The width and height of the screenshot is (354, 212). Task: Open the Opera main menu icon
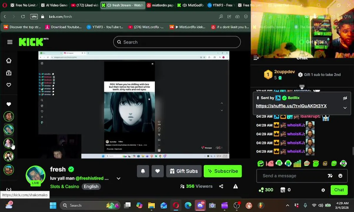click(4, 5)
